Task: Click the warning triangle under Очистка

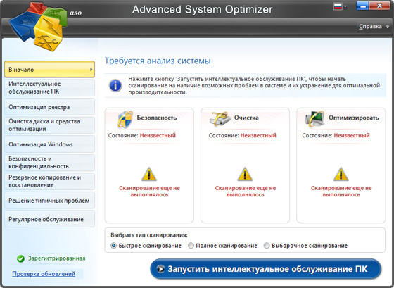Action: [245, 175]
